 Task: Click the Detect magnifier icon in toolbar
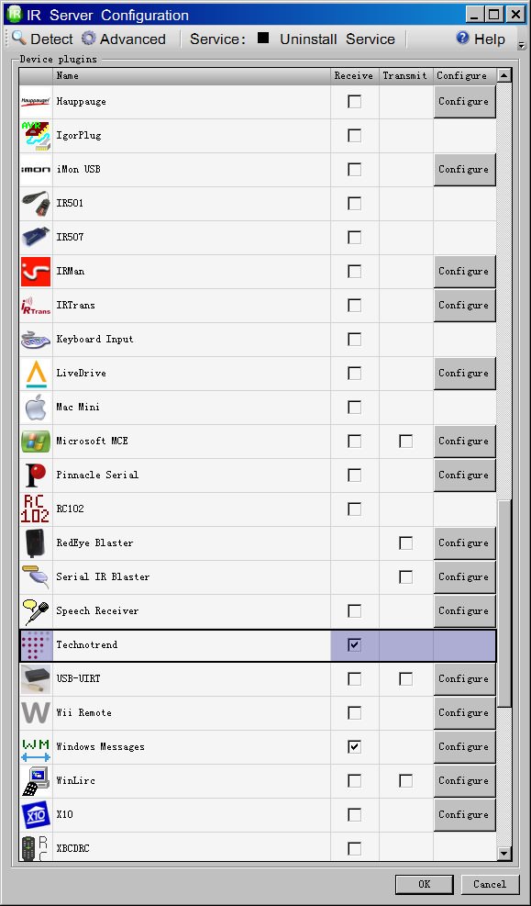[x=19, y=39]
